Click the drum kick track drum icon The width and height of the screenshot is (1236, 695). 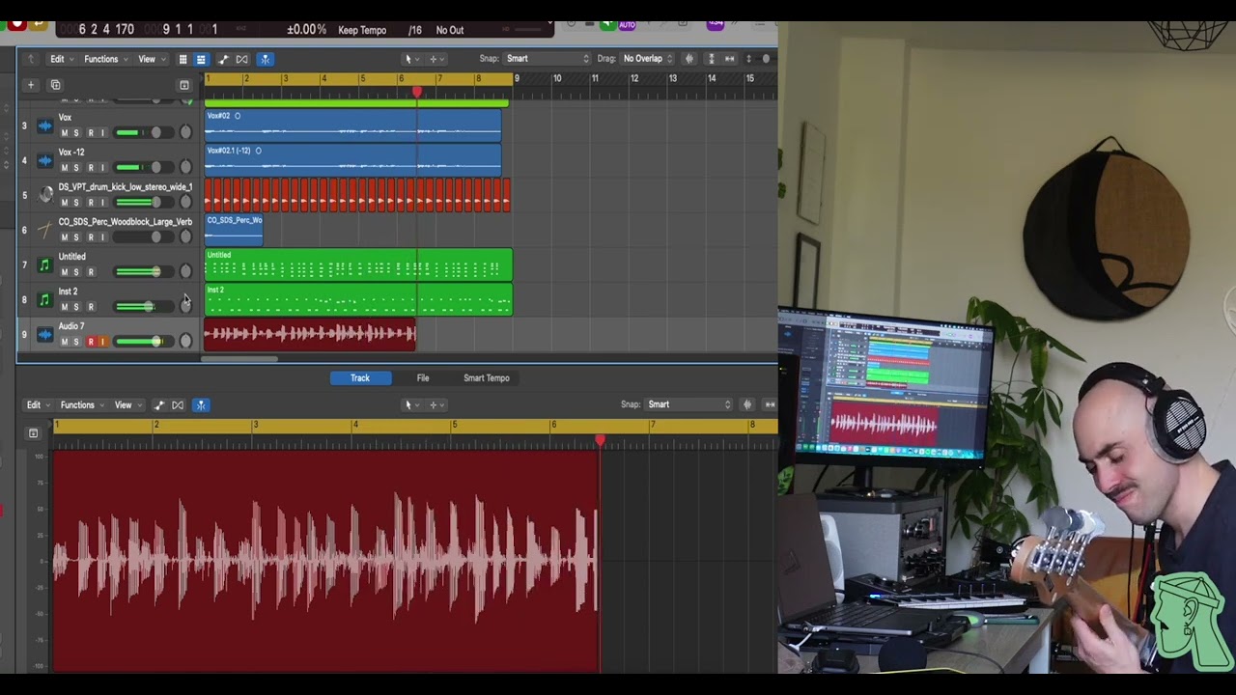44,195
